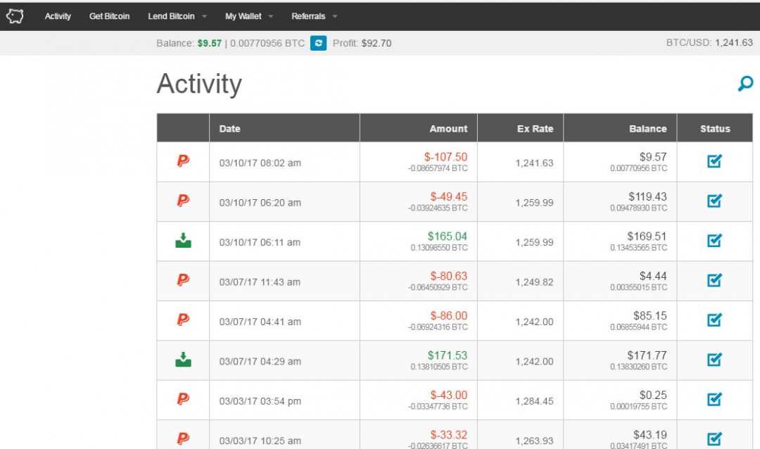760x449 pixels.
Task: Click PayPal icon for 03/07/17 11:43 am row
Action: pos(183,281)
